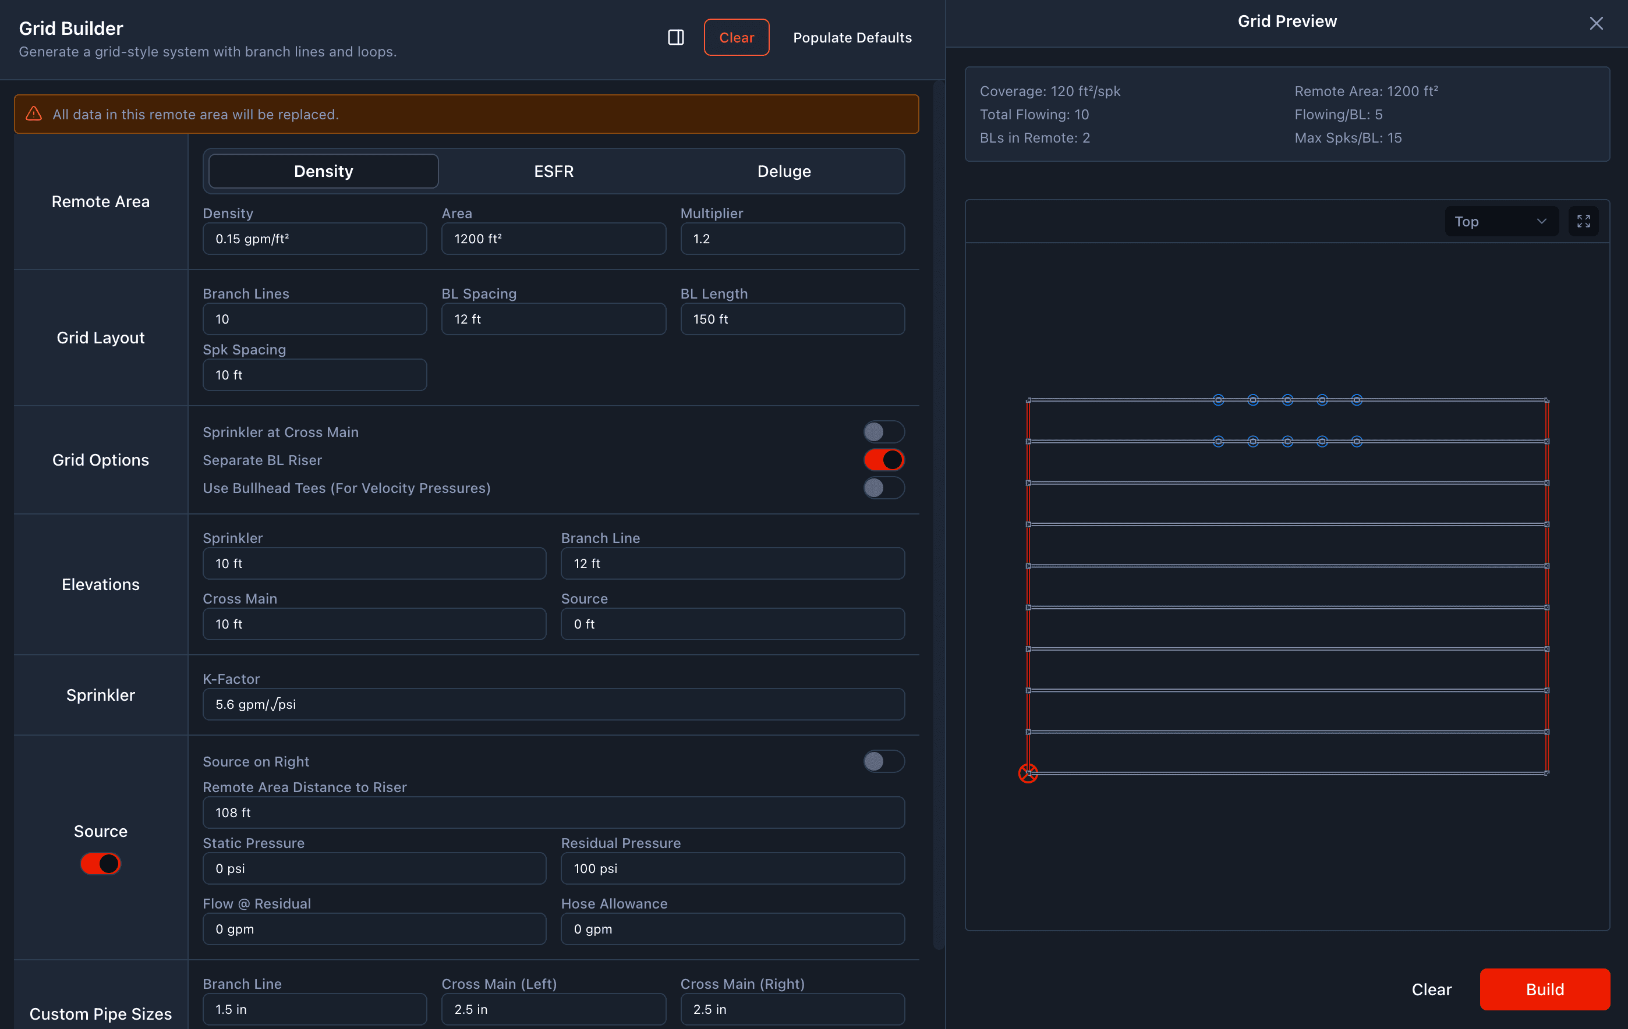This screenshot has height=1029, width=1628.
Task: Select the Density tab
Action: click(323, 172)
